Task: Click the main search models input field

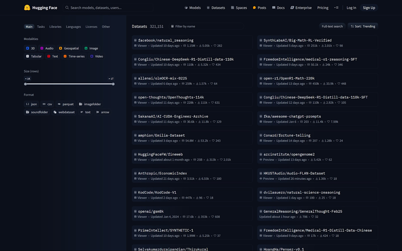Action: [x=108, y=8]
